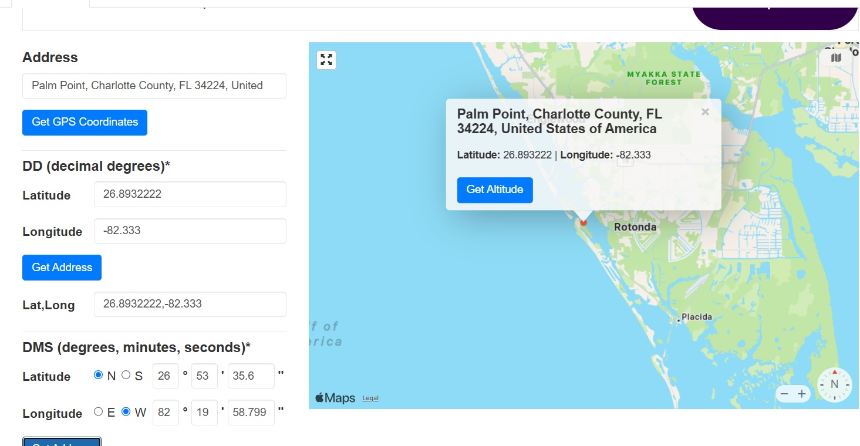The image size is (860, 446).
Task: Click the Lat,Long combined field
Action: click(x=190, y=304)
